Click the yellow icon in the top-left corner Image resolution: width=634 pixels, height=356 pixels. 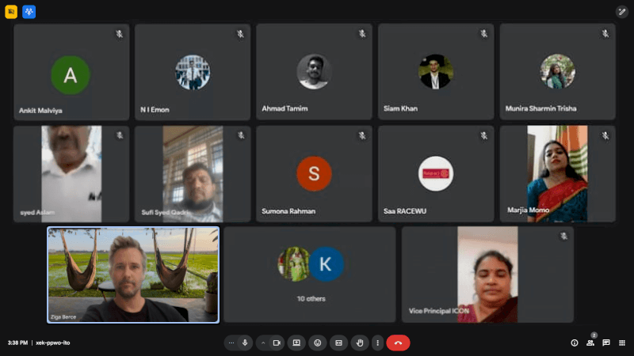11,12
